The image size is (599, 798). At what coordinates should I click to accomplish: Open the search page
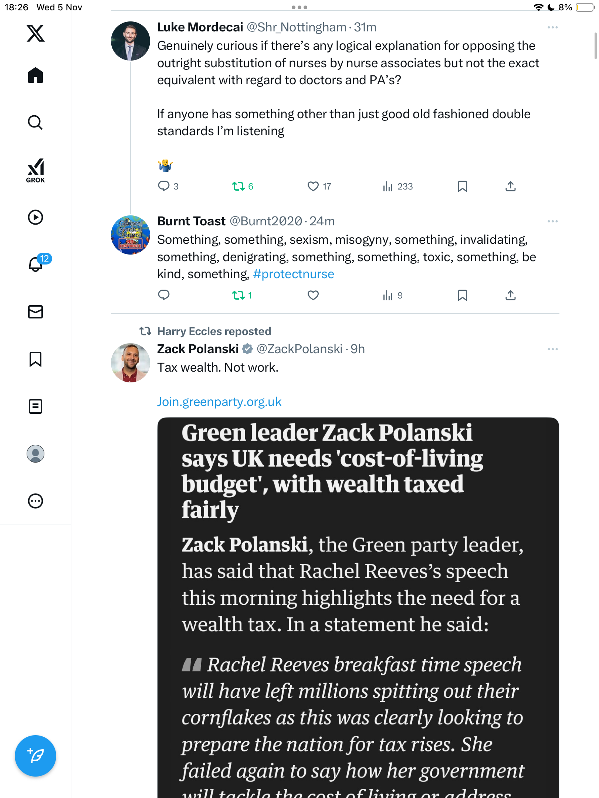click(x=35, y=123)
